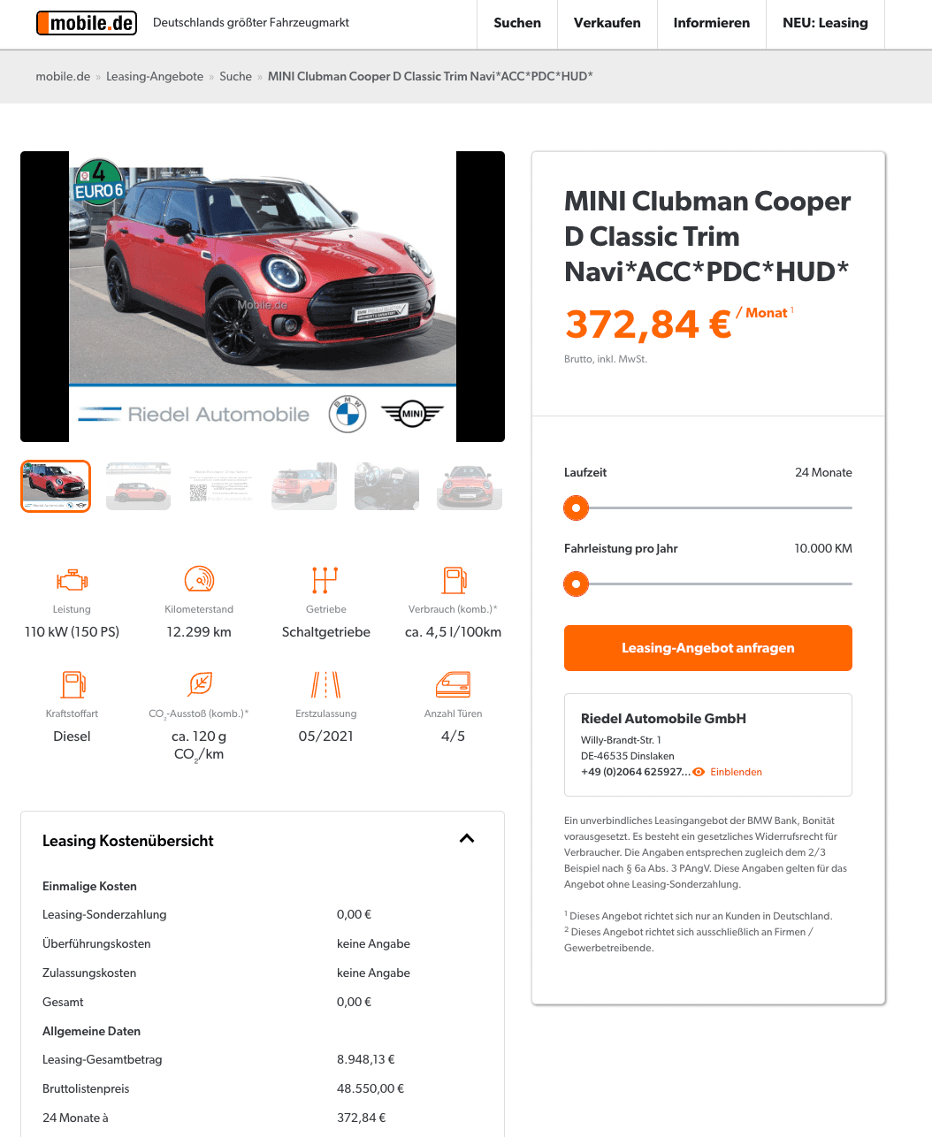The image size is (932, 1137).
Task: Click the Getriebe gear shift icon
Action: point(325,579)
